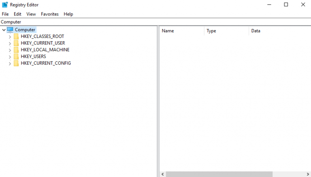Open the File menu

[x=5, y=14]
